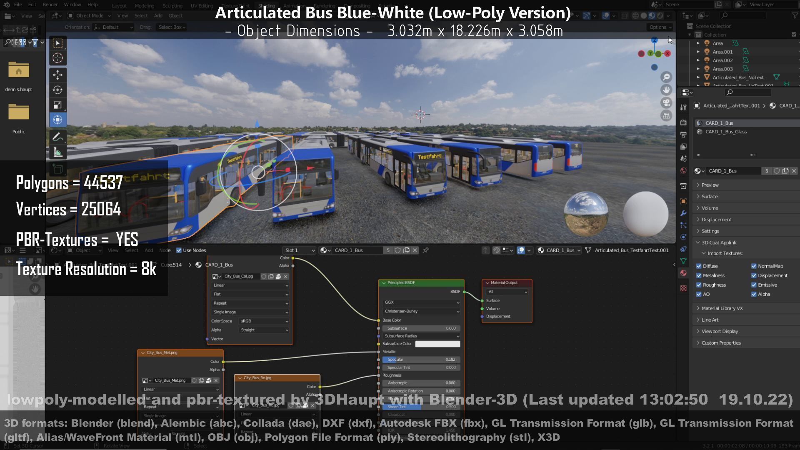
Task: Uncheck NormalMap import texture
Action: point(754,266)
